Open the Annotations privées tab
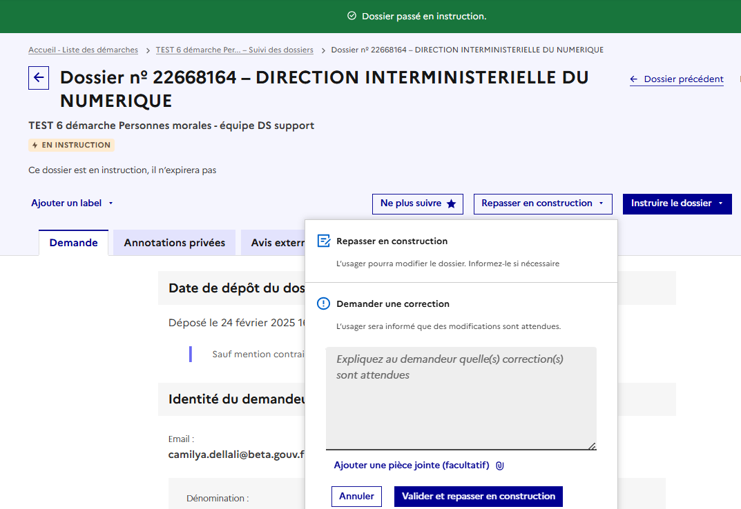The width and height of the screenshot is (741, 509). tap(174, 243)
